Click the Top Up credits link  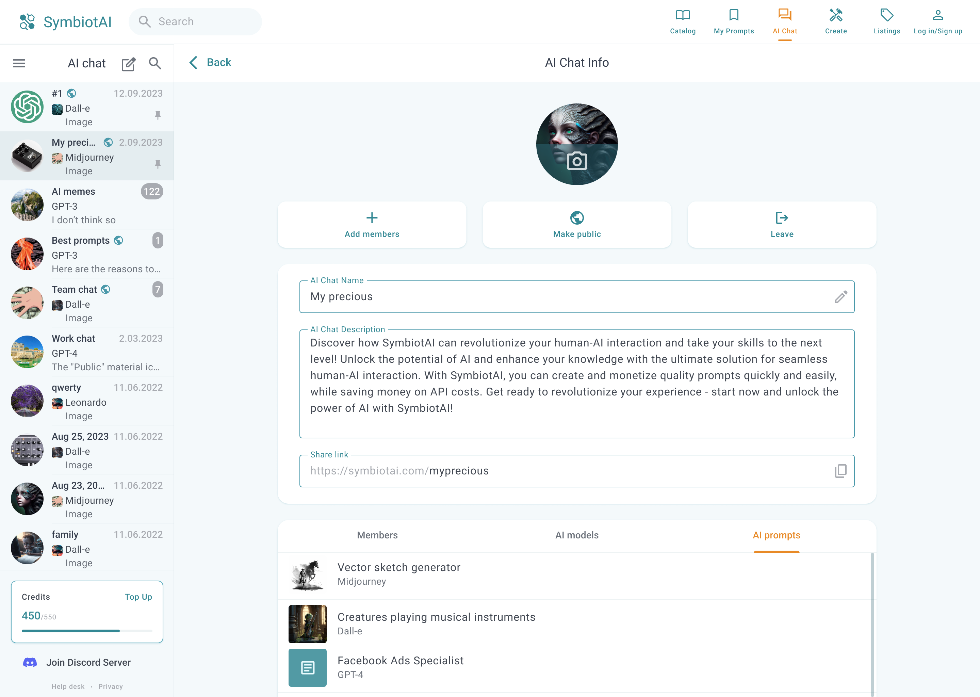138,597
